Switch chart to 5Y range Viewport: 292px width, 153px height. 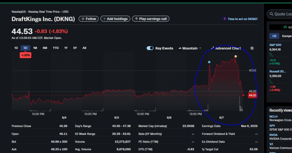(75, 48)
